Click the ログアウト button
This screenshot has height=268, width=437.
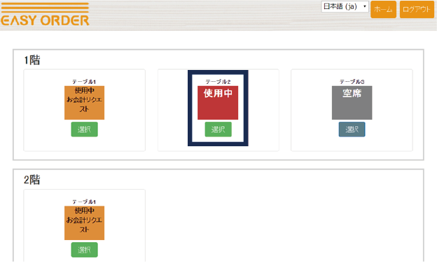pyautogui.click(x=417, y=10)
